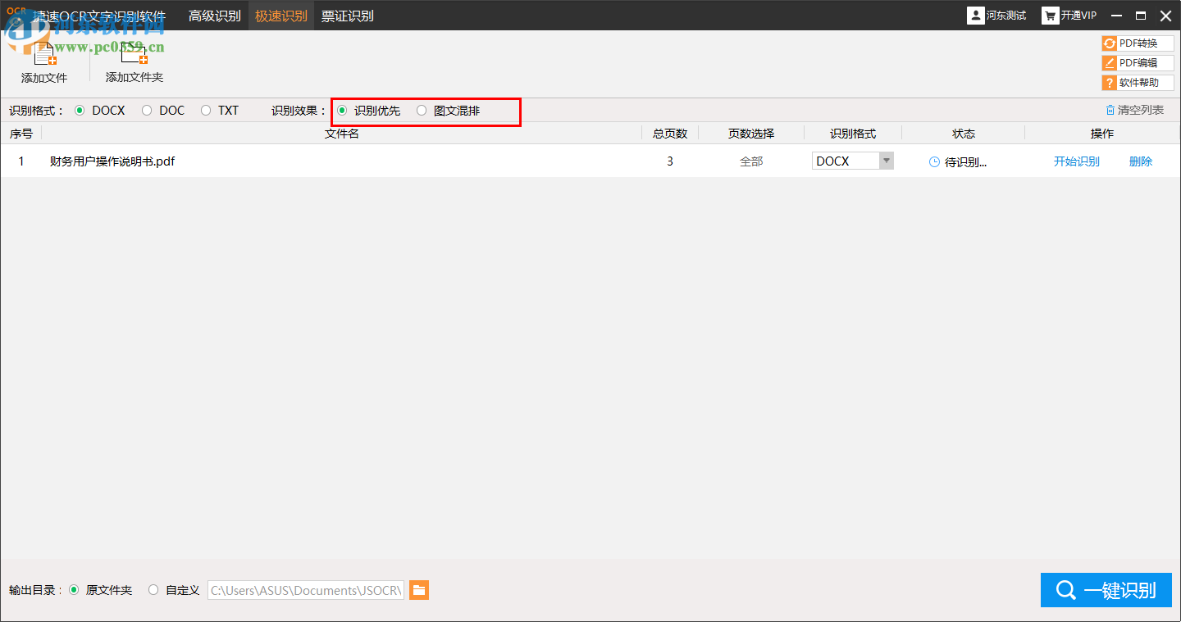Image resolution: width=1181 pixels, height=622 pixels.
Task: Switch to the 高级识别 tab
Action: pyautogui.click(x=215, y=15)
